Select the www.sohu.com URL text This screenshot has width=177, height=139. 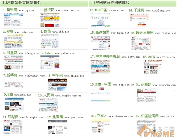(24, 32)
